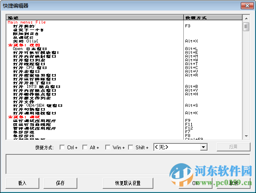This screenshot has height=193, width=256.
Task: Enable the Ctrl + modifier checkbox
Action: click(x=62, y=147)
